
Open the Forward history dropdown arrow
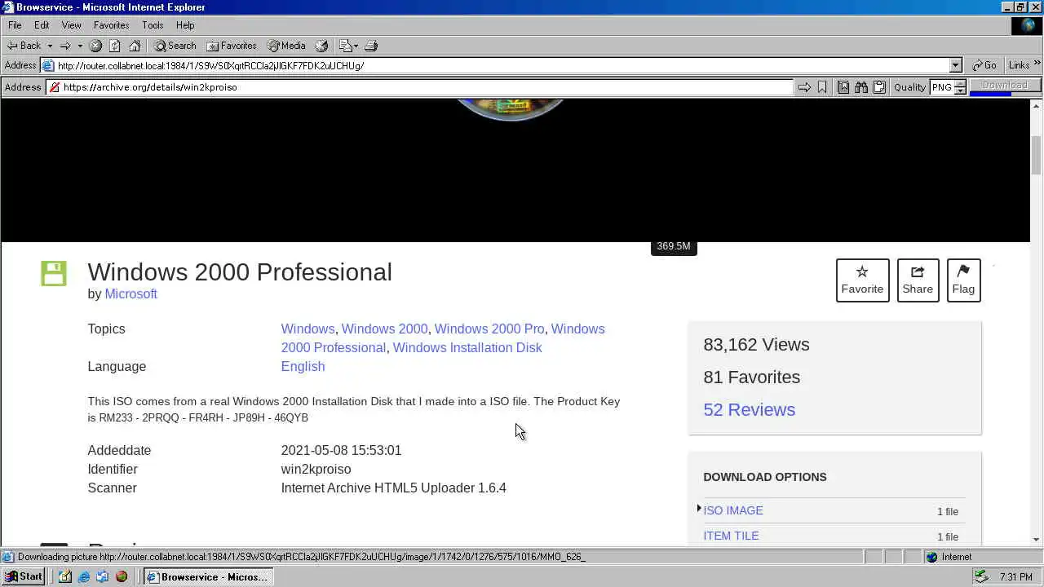point(80,46)
